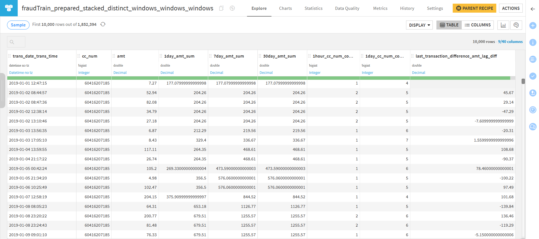Click the circular clock icon beside the dataset name
Screen dimensions: 539x239
click(x=232, y=8)
